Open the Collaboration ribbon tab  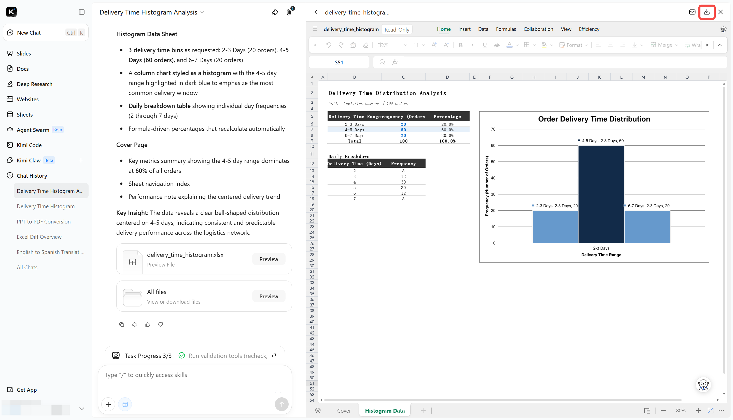pyautogui.click(x=538, y=29)
